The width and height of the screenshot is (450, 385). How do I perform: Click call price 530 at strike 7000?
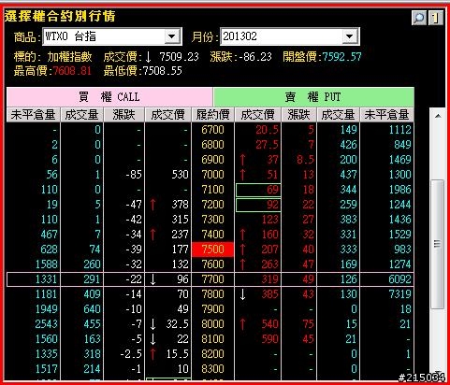(181, 175)
